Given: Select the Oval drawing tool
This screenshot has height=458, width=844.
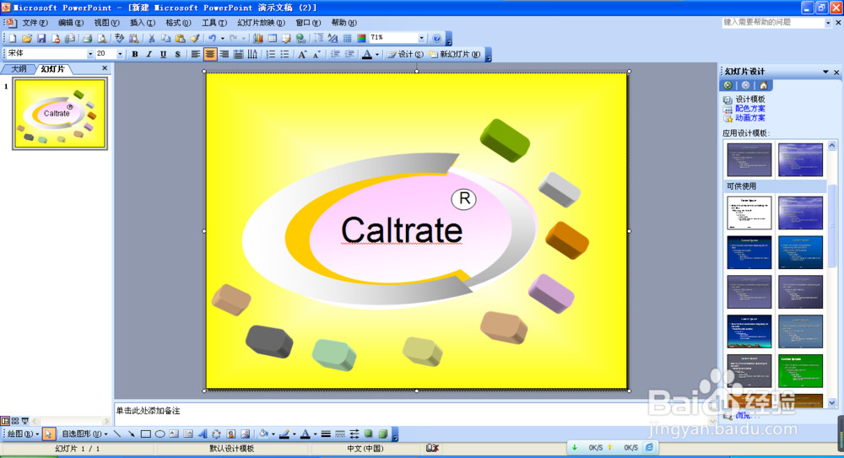Looking at the screenshot, I should 160,434.
